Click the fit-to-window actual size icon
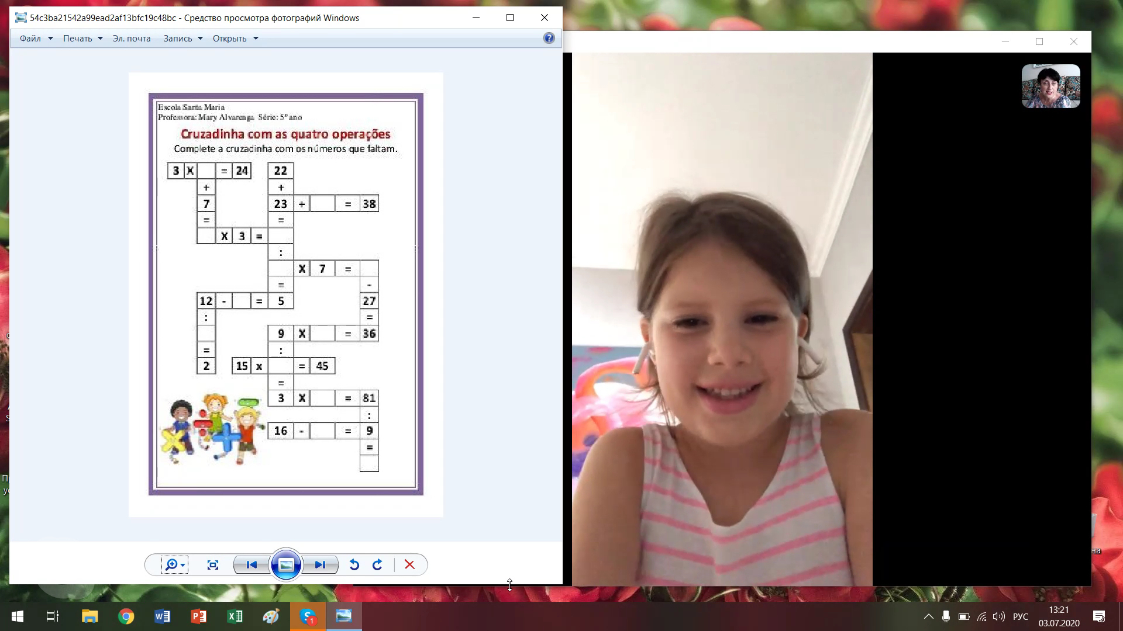 pyautogui.click(x=213, y=565)
